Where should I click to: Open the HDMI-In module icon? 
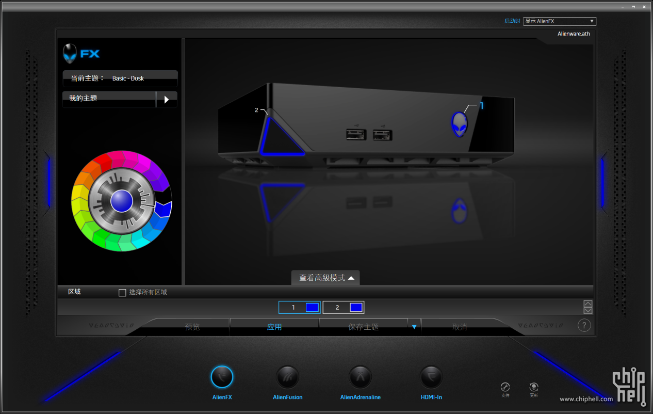pyautogui.click(x=431, y=377)
